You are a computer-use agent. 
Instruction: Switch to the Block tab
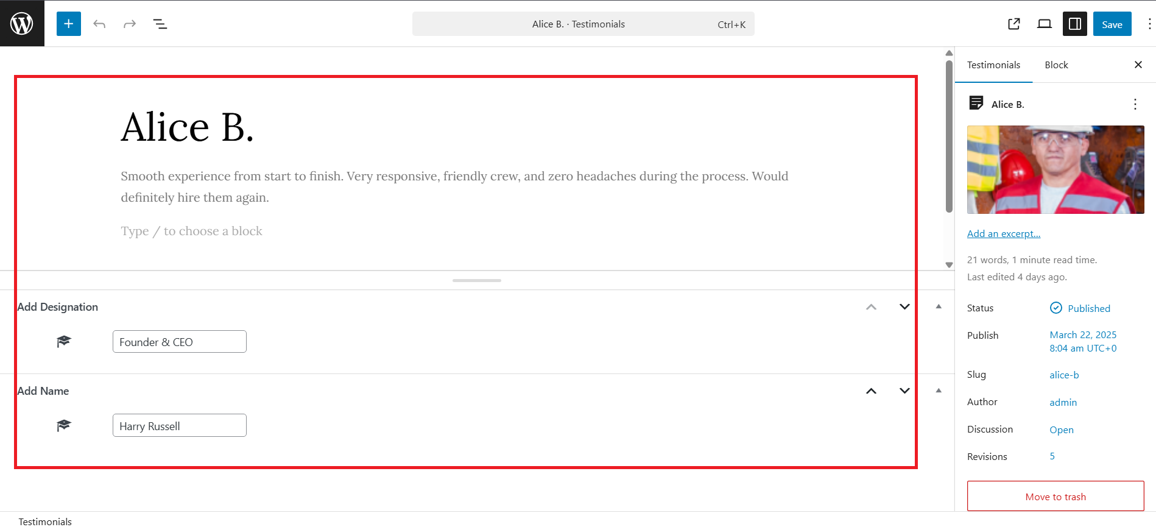point(1056,65)
